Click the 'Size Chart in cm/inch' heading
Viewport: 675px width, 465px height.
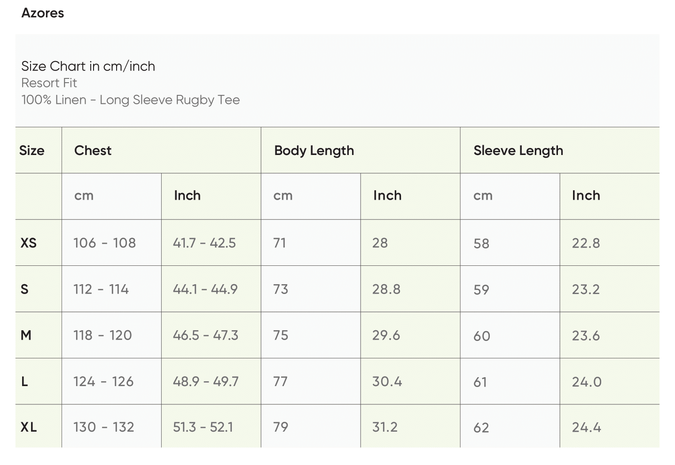coord(88,66)
